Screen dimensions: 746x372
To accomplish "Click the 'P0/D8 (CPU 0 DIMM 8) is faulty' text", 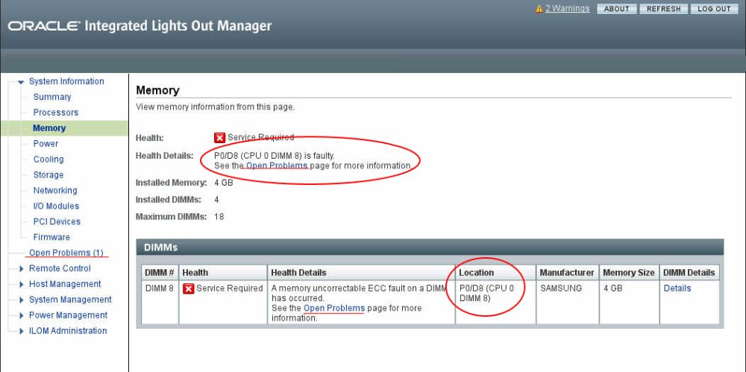I will 275,156.
